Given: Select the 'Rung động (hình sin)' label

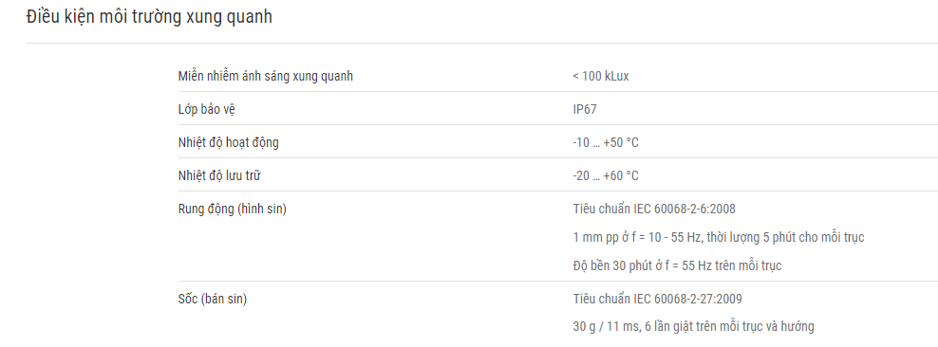Looking at the screenshot, I should pos(232,209).
